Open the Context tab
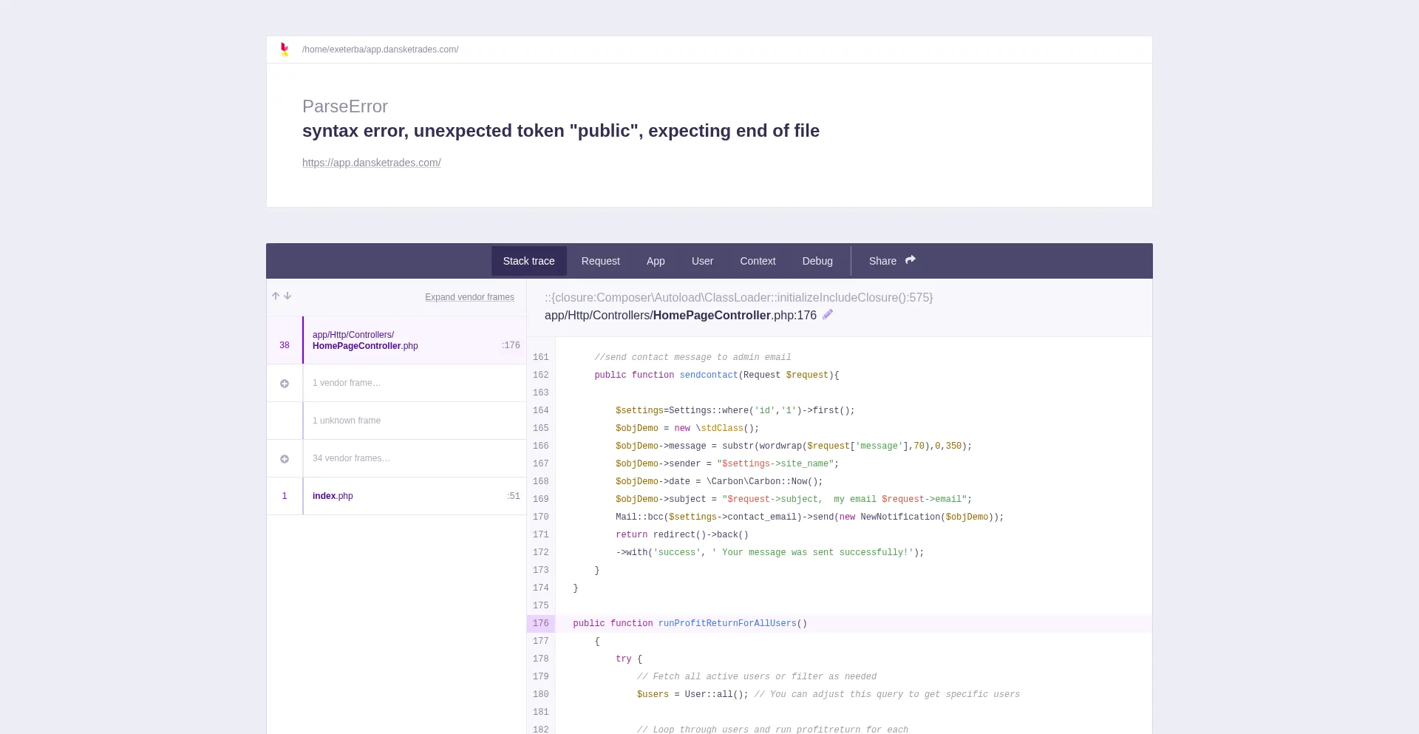 (758, 261)
